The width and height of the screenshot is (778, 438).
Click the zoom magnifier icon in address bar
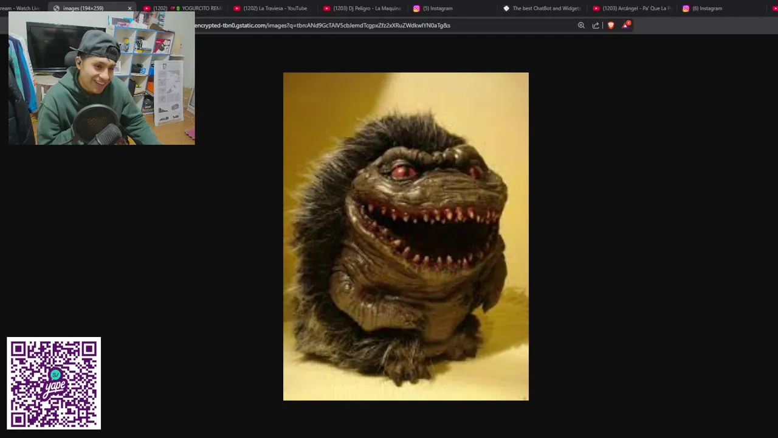[581, 26]
